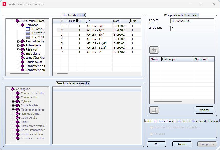Click the GF 212501 table icon
This screenshot has height=150, width=220.
28,37
